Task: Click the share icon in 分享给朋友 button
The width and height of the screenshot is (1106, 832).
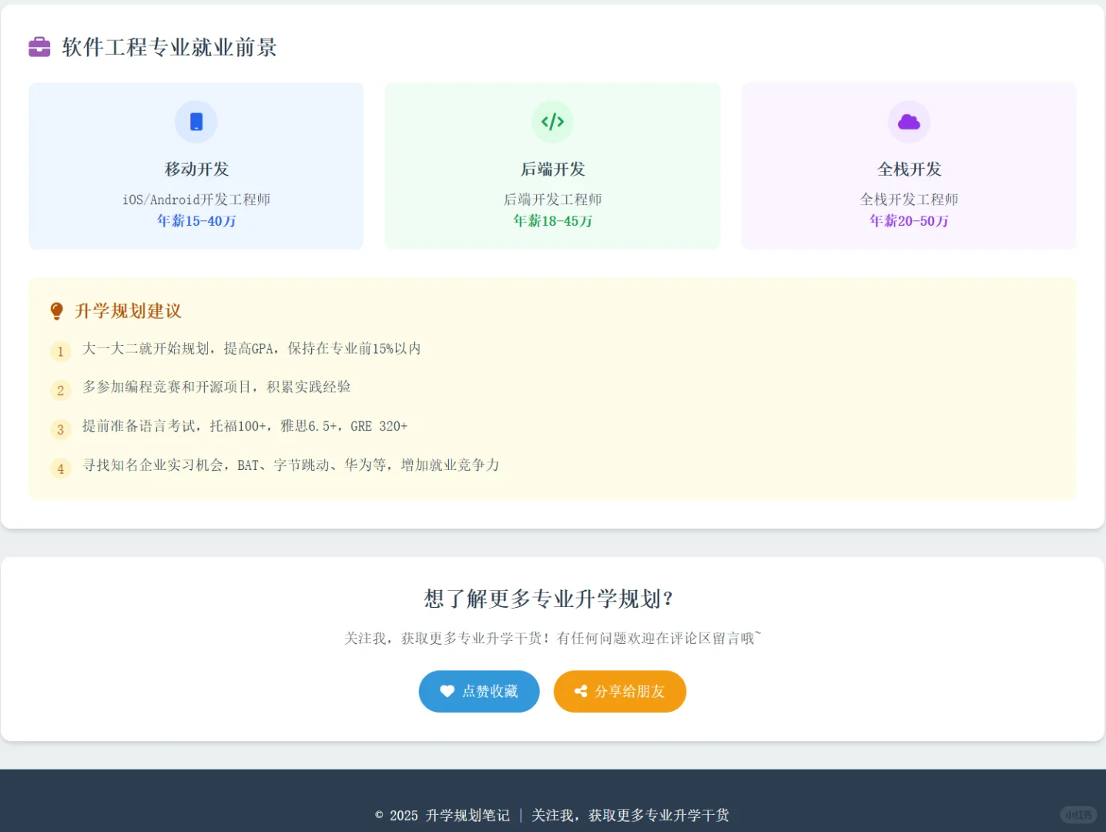Action: pos(581,691)
